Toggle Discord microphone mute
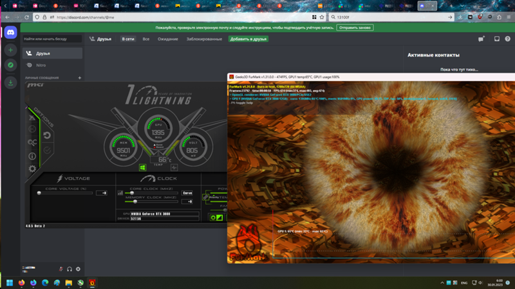The width and height of the screenshot is (515, 289). pyautogui.click(x=61, y=269)
